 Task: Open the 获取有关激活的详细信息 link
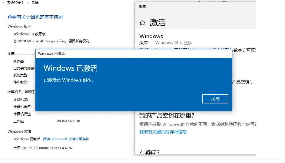163,132
